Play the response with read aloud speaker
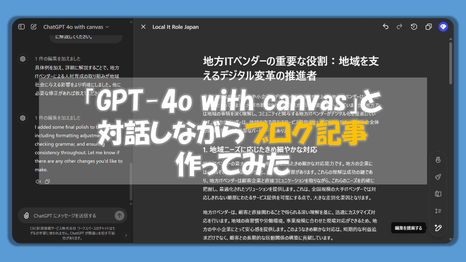The image size is (466, 262). click(38, 181)
